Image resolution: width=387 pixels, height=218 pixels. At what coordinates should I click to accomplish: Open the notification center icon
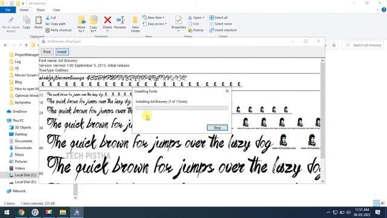(378, 213)
